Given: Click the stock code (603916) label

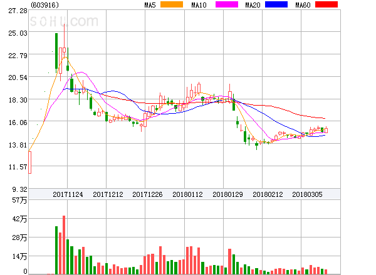Looking at the screenshot, I should 45,5.
